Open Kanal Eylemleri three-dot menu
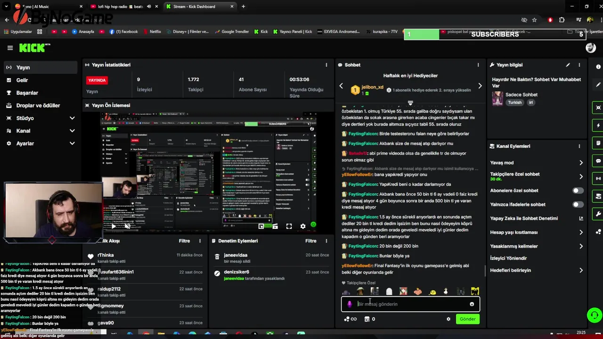 [x=579, y=146]
